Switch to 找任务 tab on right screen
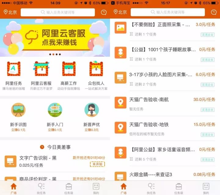 click(x=151, y=189)
